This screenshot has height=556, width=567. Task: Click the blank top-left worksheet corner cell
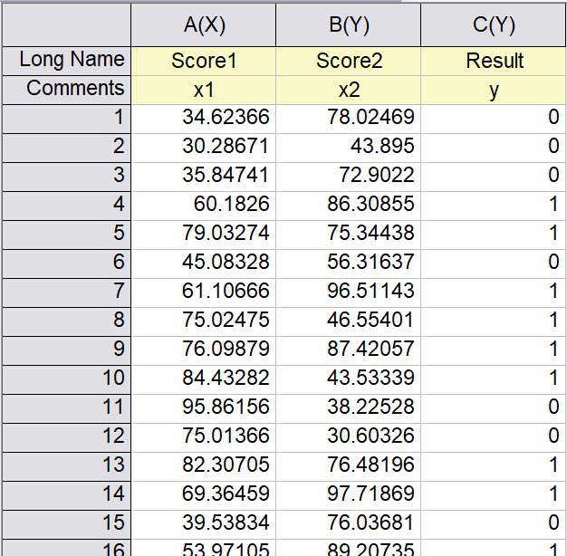point(66,25)
